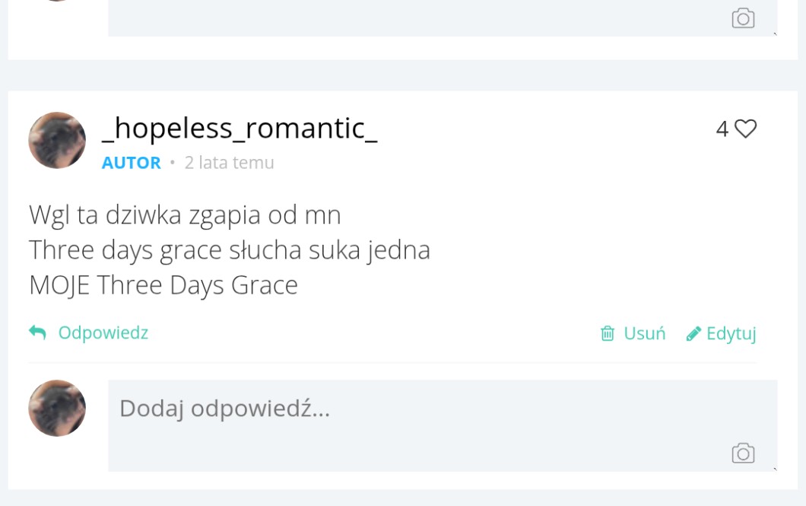This screenshot has height=506, width=806.
Task: Open the comment author's profile avatar
Action: (57, 140)
